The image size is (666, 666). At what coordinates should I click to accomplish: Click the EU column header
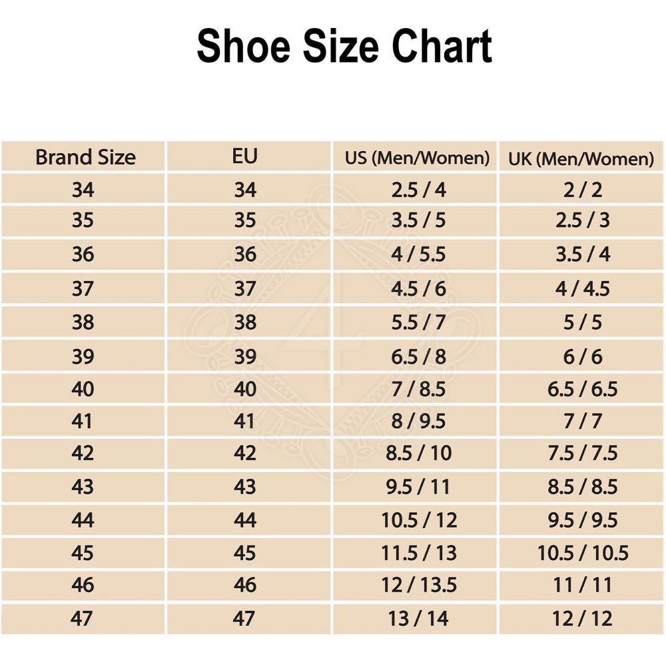[x=245, y=157]
